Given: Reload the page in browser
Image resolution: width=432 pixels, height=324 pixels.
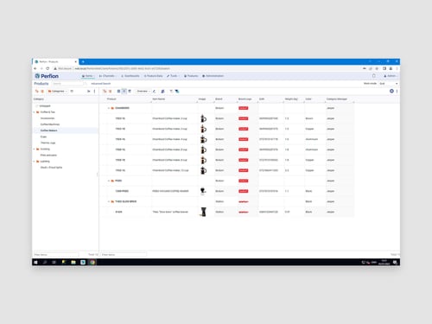Looking at the screenshot, I should (48, 68).
